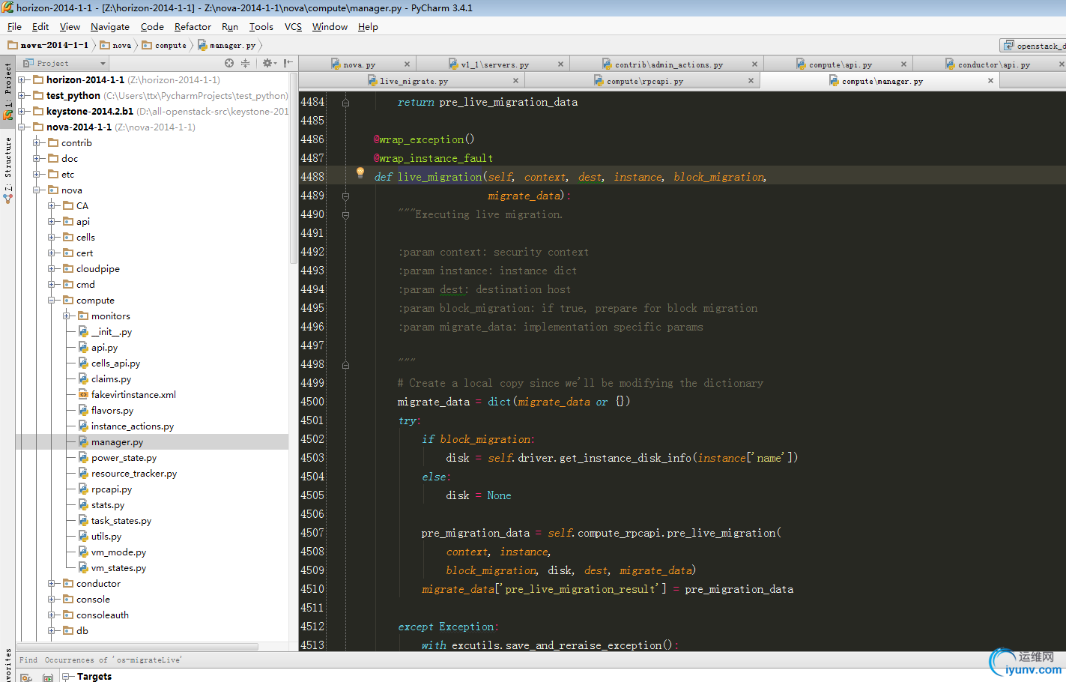Select resource_tracker.py in the tree

point(134,473)
